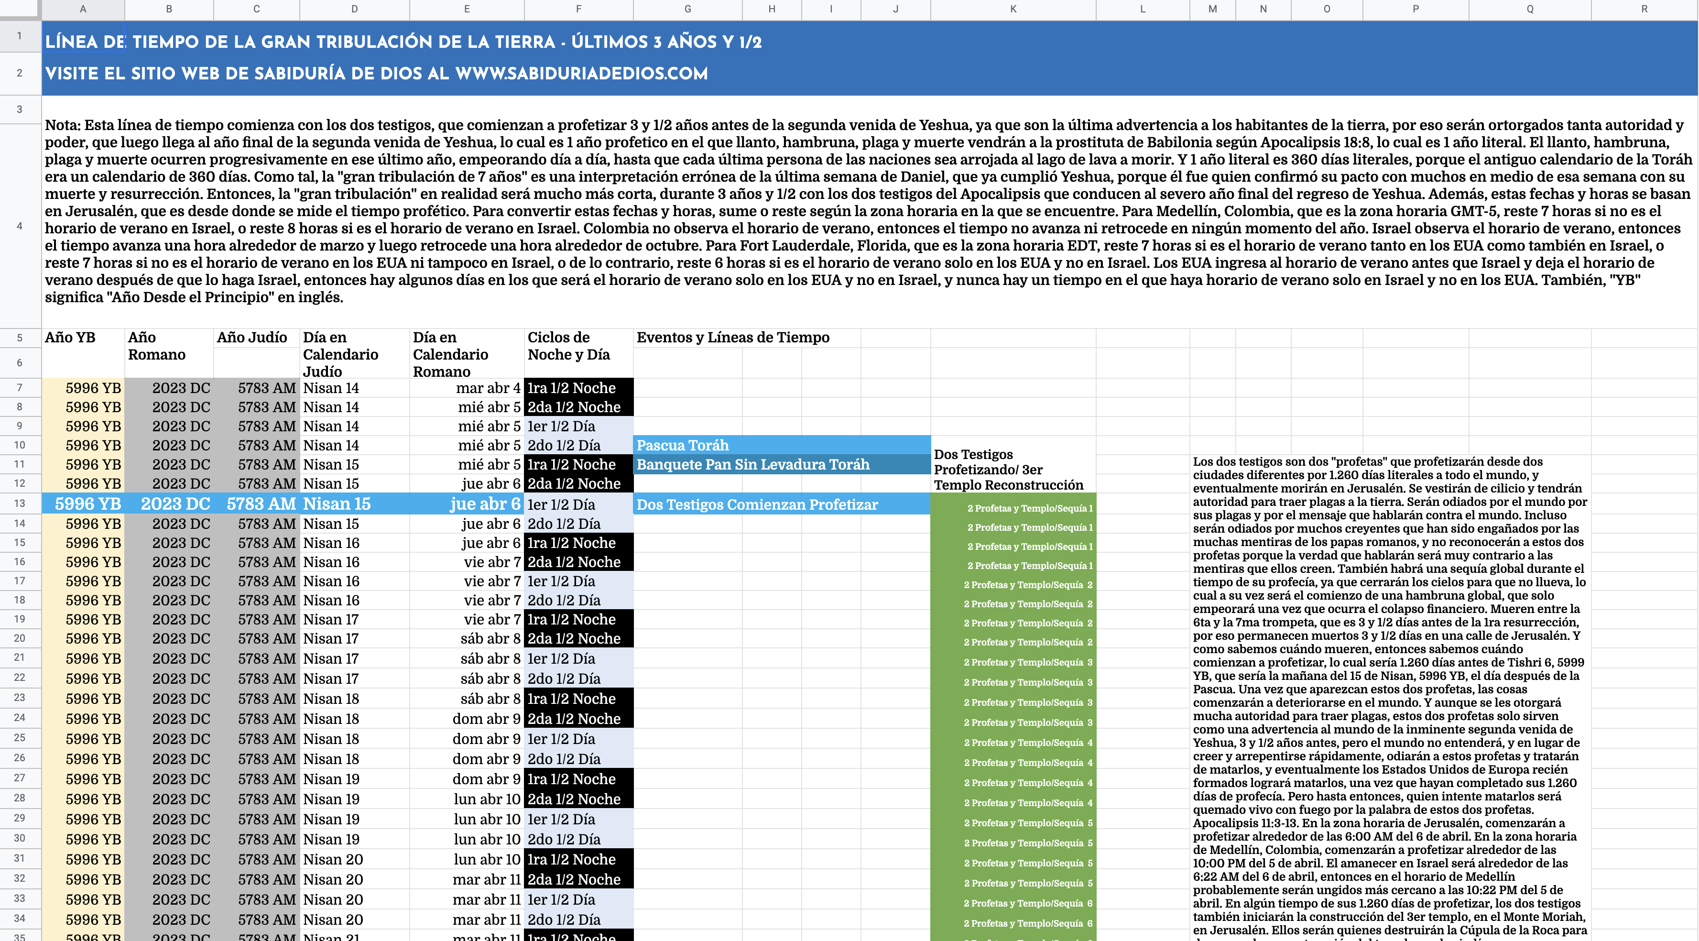
Task: Select column K header
Action: [1013, 9]
